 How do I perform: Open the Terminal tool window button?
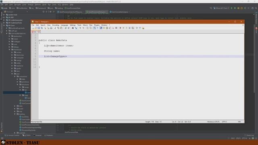coord(37,135)
